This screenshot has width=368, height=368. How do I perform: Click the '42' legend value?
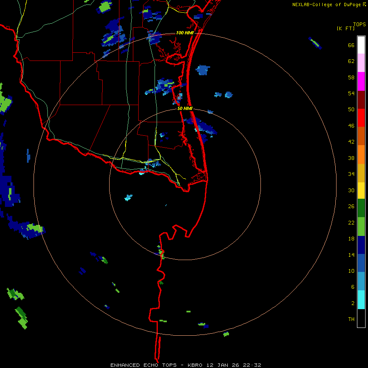pos(351,142)
